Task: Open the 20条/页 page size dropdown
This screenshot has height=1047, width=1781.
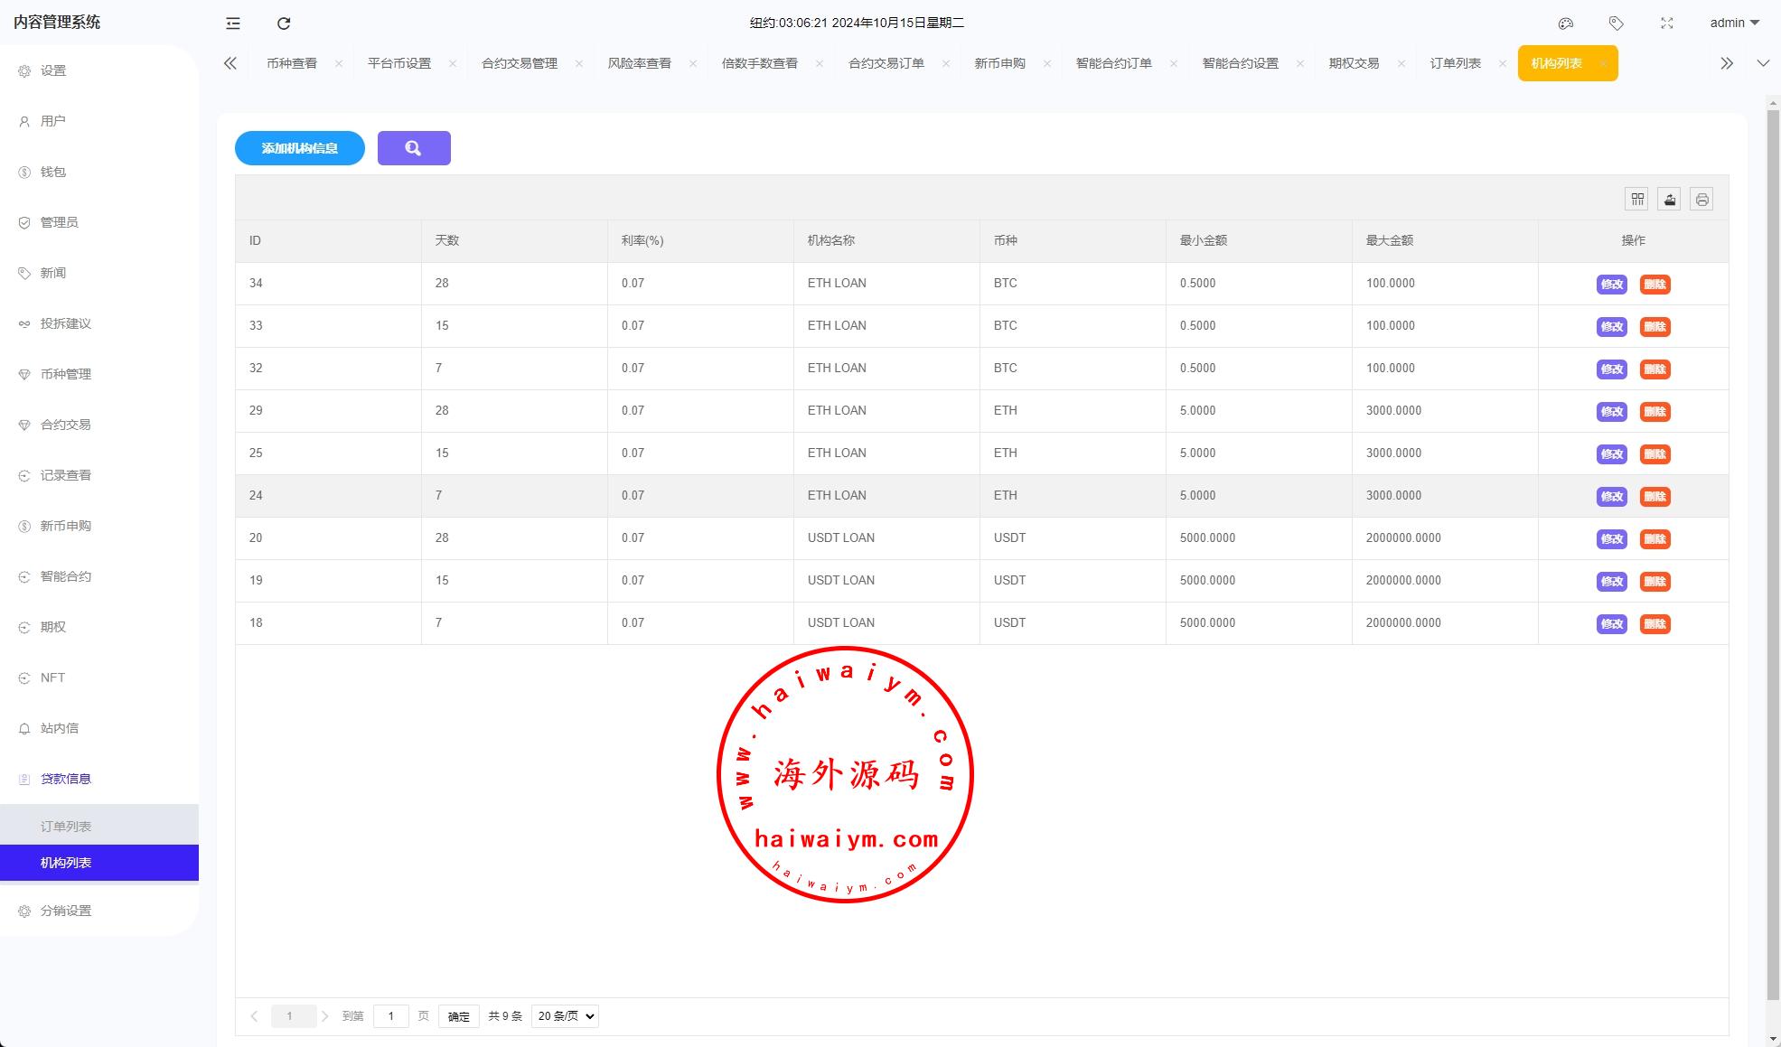Action: (x=565, y=1016)
